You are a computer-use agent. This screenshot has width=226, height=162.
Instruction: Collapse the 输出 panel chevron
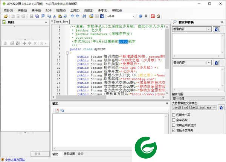pos(167,103)
